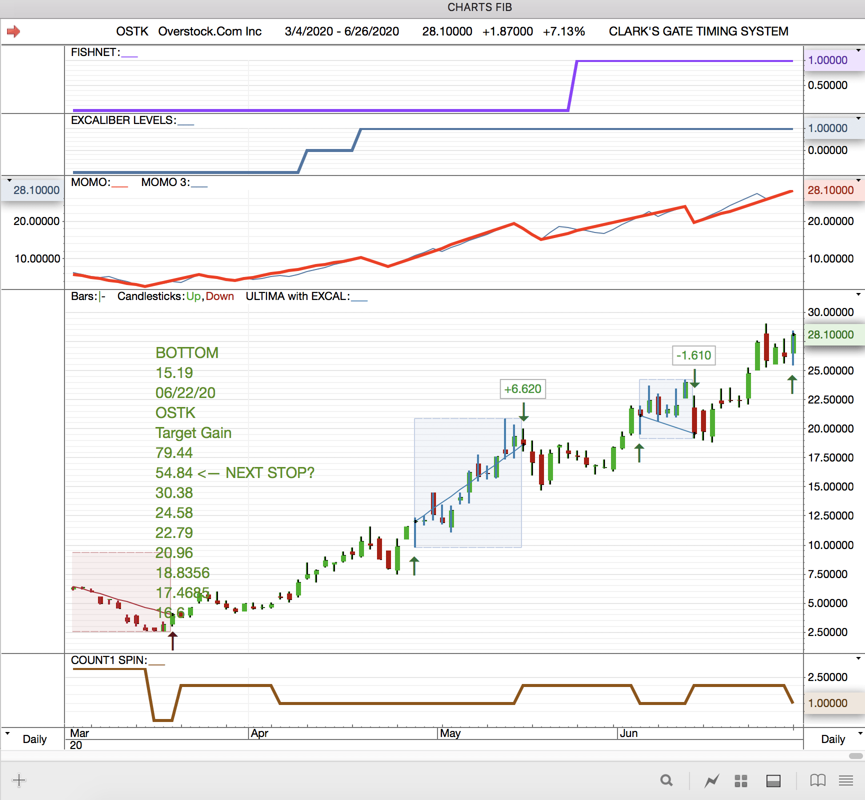
Task: Select the purple 1.00000 FISHNET value badge
Action: [834, 60]
